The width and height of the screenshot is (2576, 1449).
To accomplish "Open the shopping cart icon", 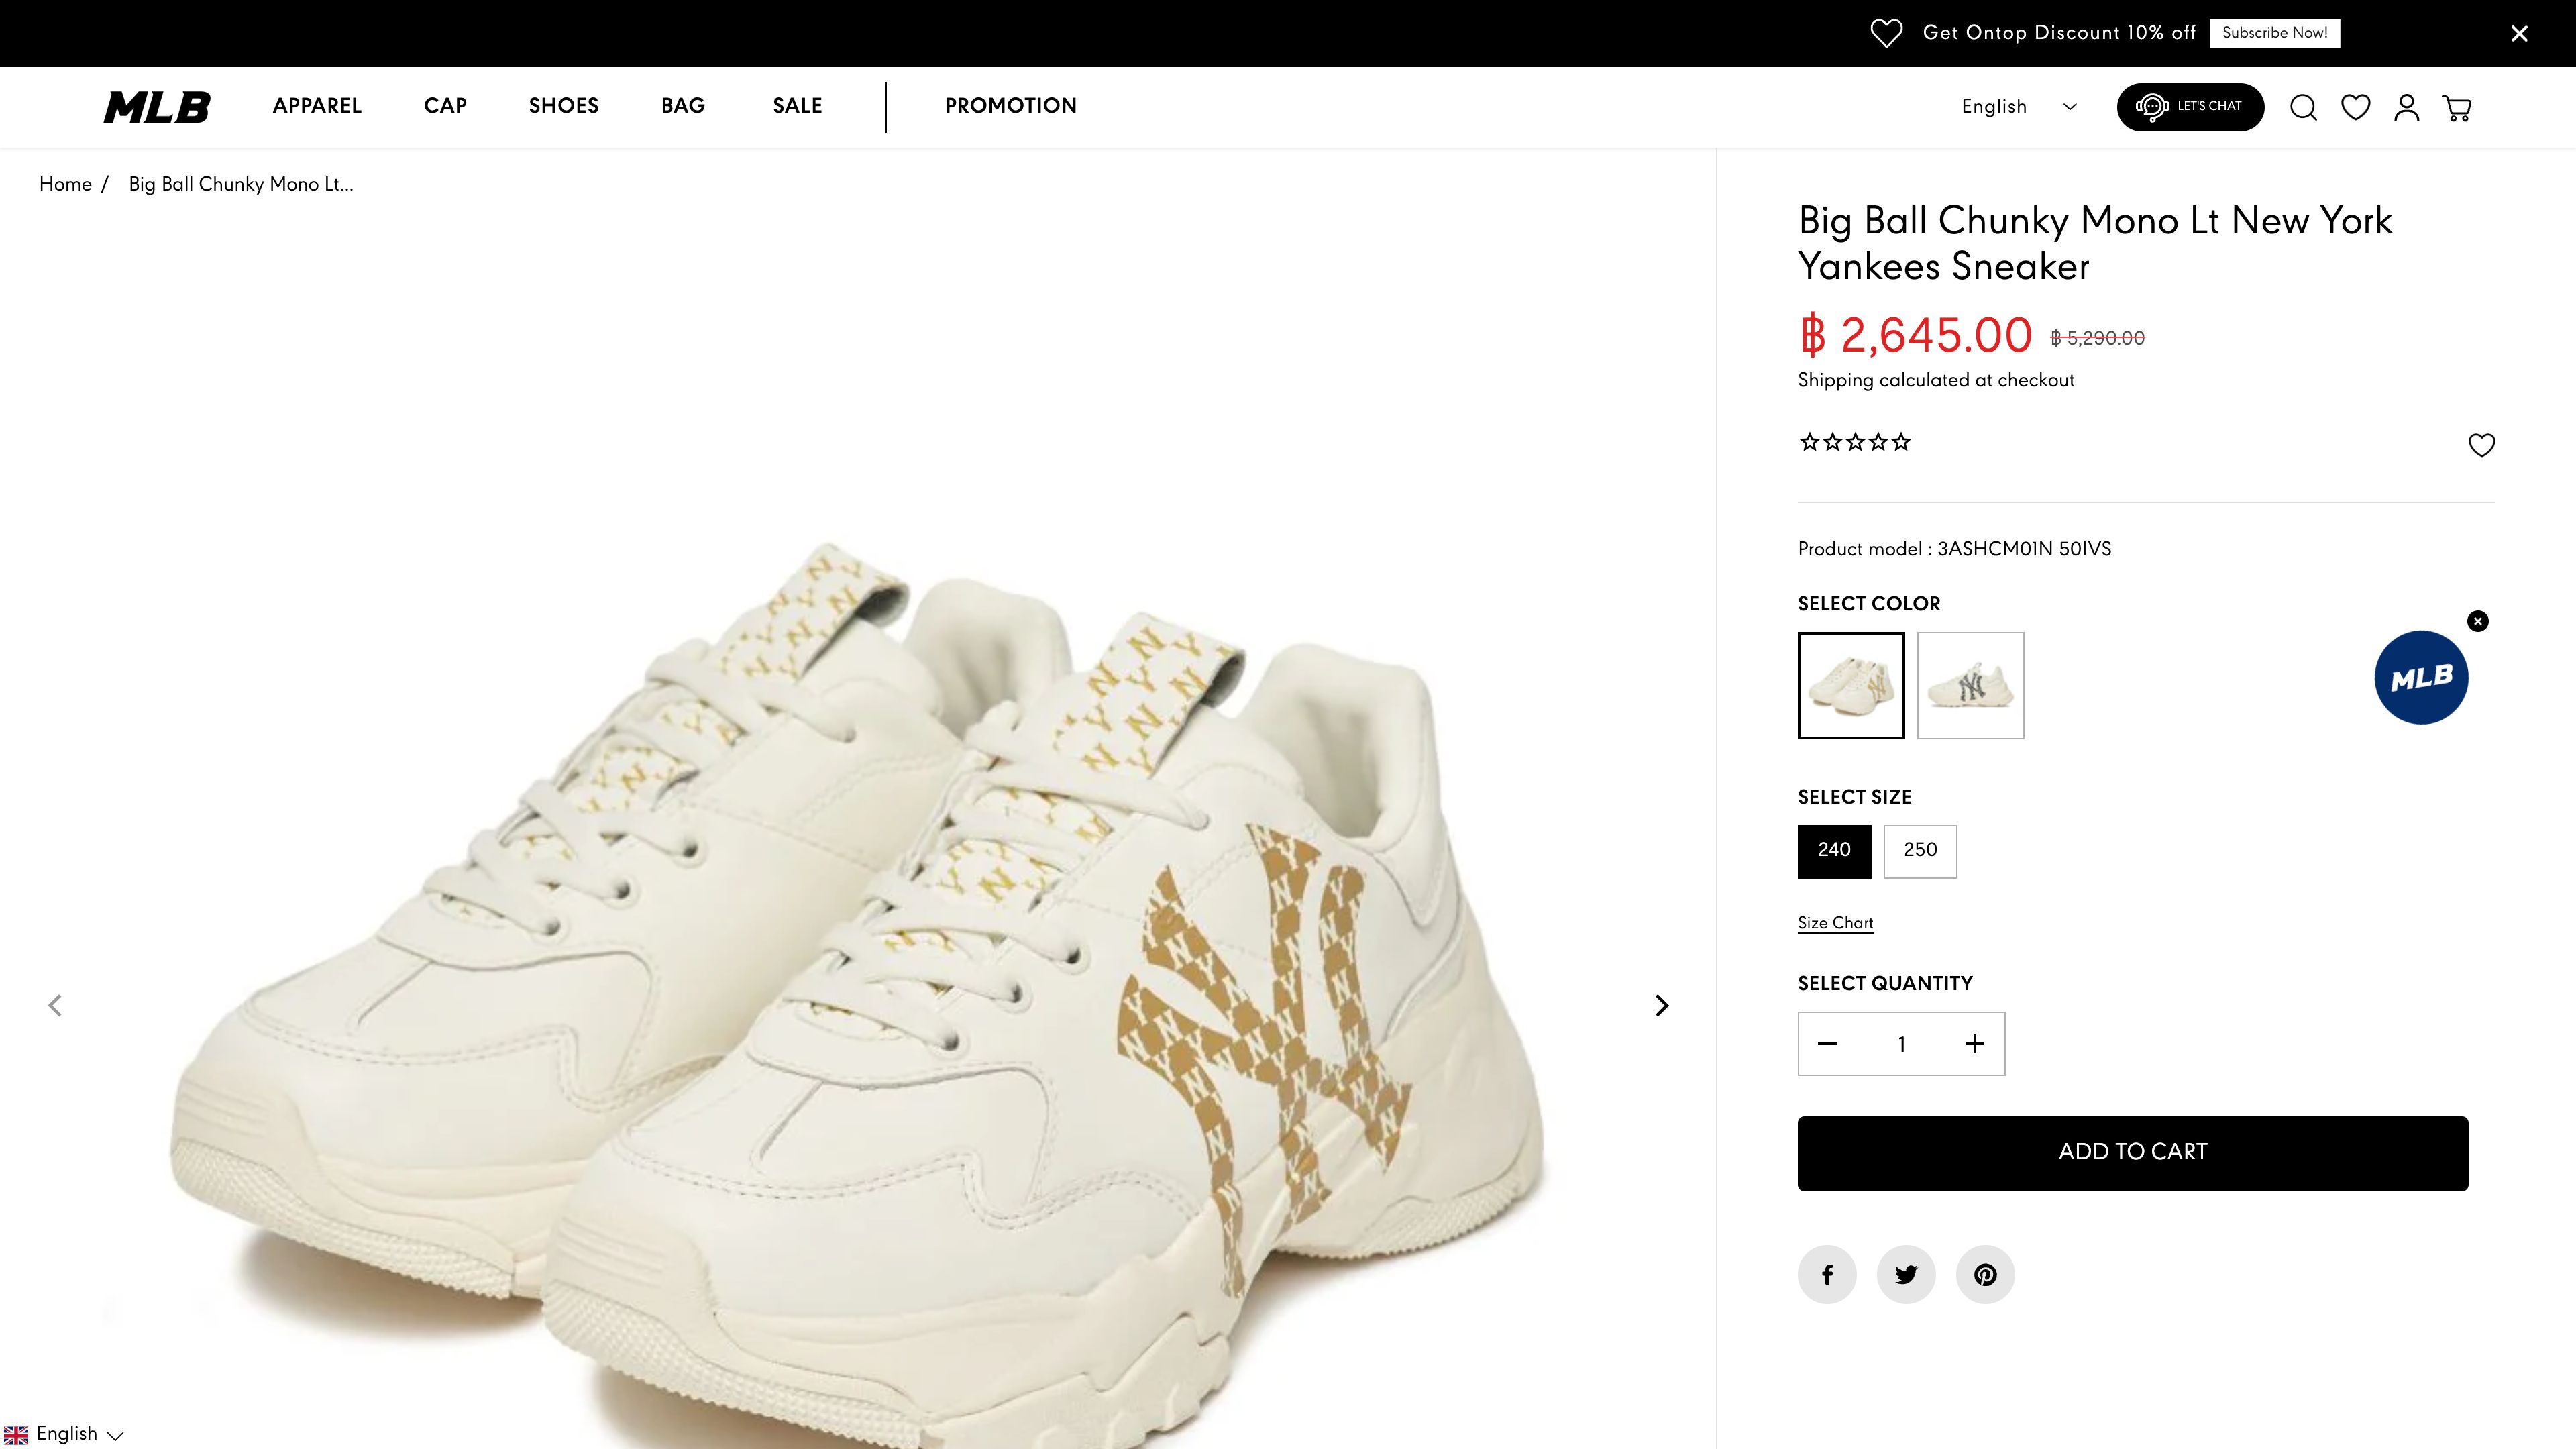I will point(2457,107).
